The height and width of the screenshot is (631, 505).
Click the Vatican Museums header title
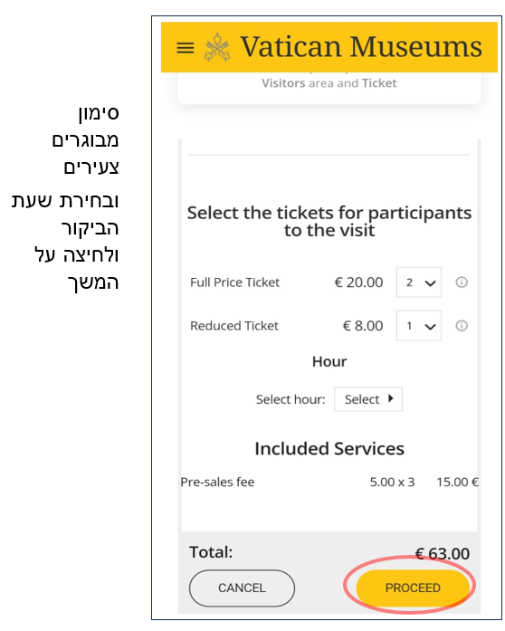pos(361,47)
